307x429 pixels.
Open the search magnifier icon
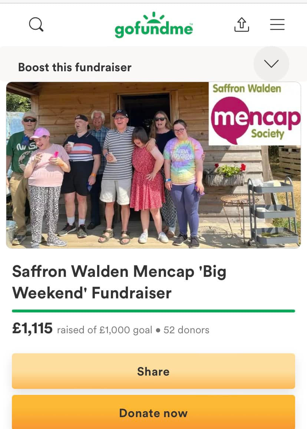(36, 24)
